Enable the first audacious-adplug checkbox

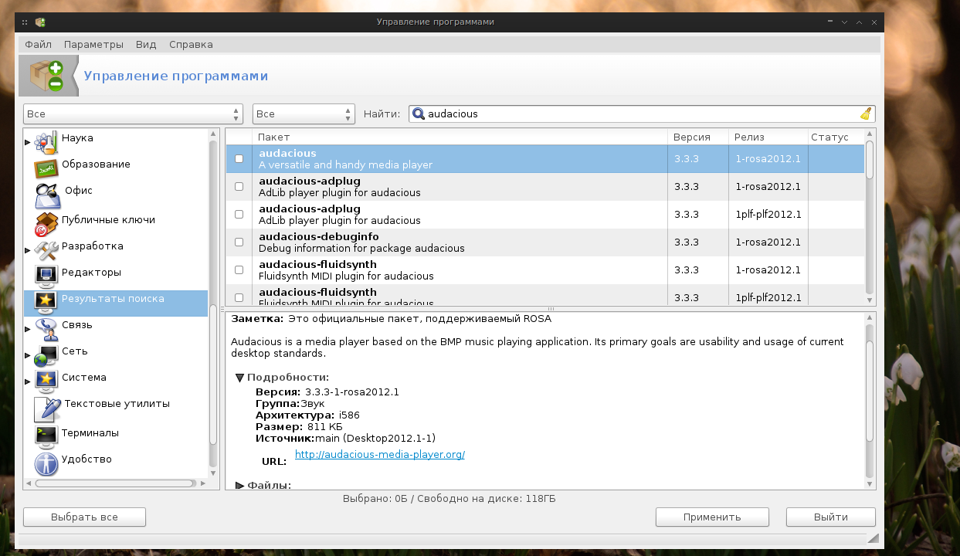click(x=239, y=187)
